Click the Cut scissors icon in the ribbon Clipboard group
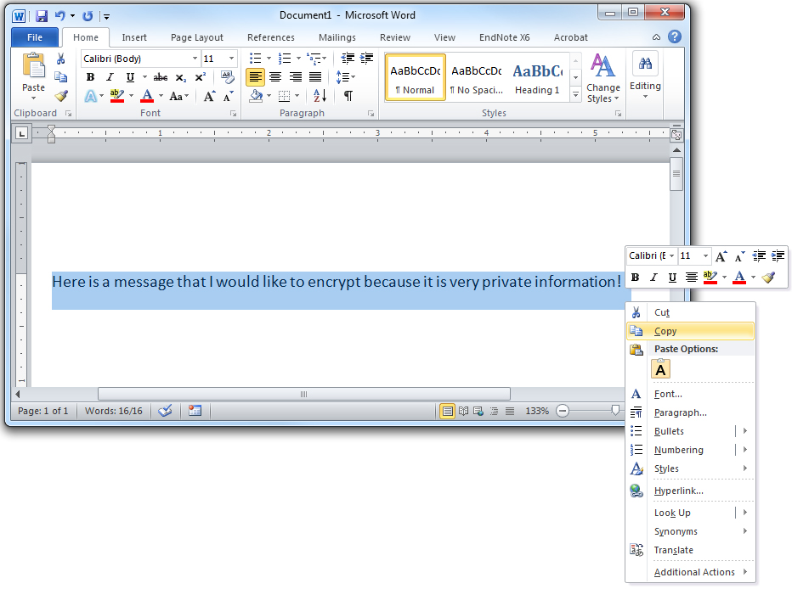The height and width of the screenshot is (589, 792). 60,59
